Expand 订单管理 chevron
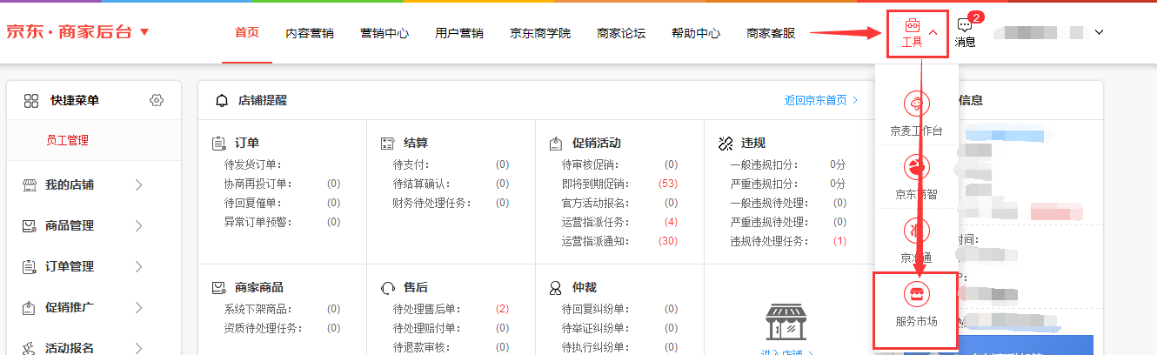The image size is (1157, 355). pyautogui.click(x=139, y=266)
